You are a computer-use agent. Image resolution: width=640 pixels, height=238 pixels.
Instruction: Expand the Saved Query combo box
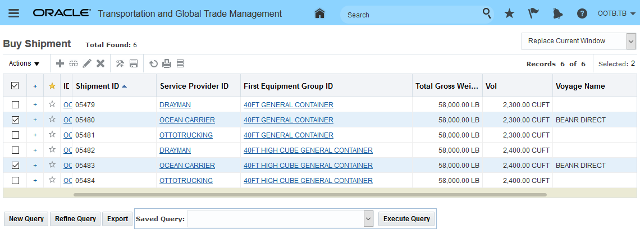[368, 219]
